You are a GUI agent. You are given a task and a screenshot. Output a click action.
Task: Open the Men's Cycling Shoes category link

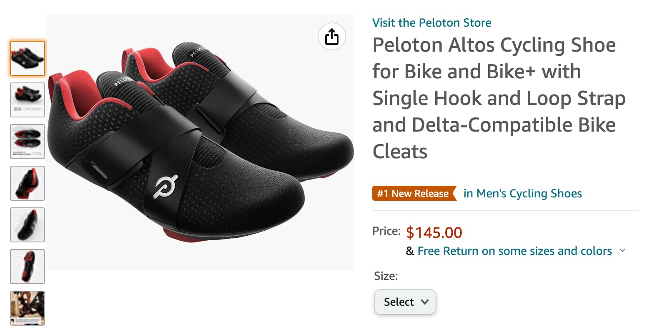(522, 193)
